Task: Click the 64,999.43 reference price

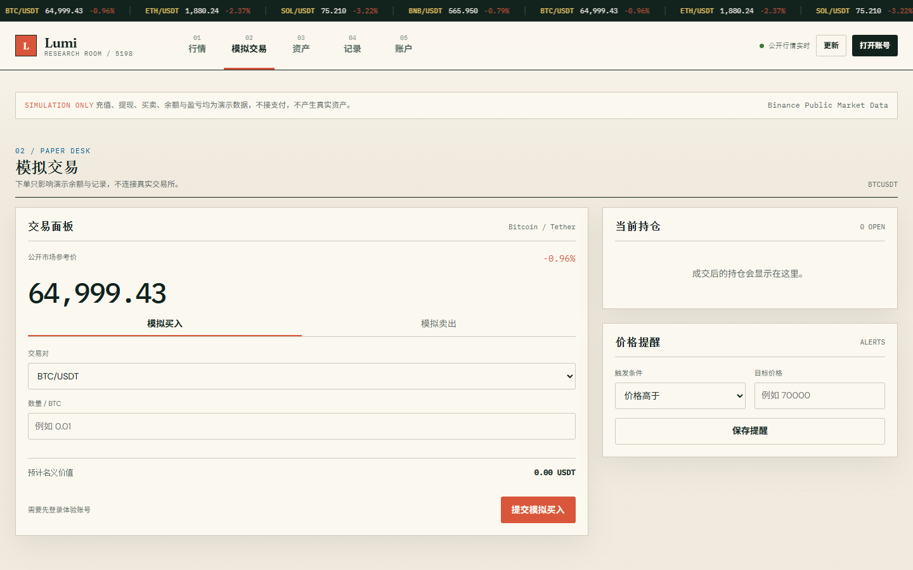Action: pos(97,293)
